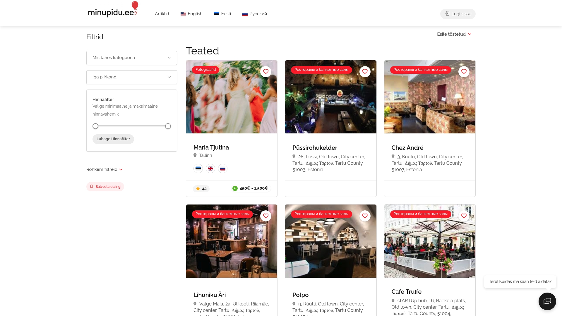Image resolution: width=562 pixels, height=316 pixels.
Task: Click Salvesta otsing to save search
Action: pos(105,187)
